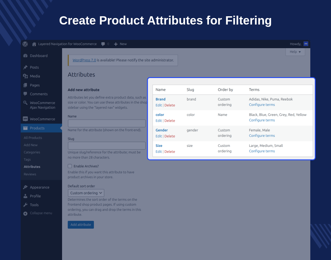Configure terms for Size
Screen dimensions: 331x260
[262, 151]
